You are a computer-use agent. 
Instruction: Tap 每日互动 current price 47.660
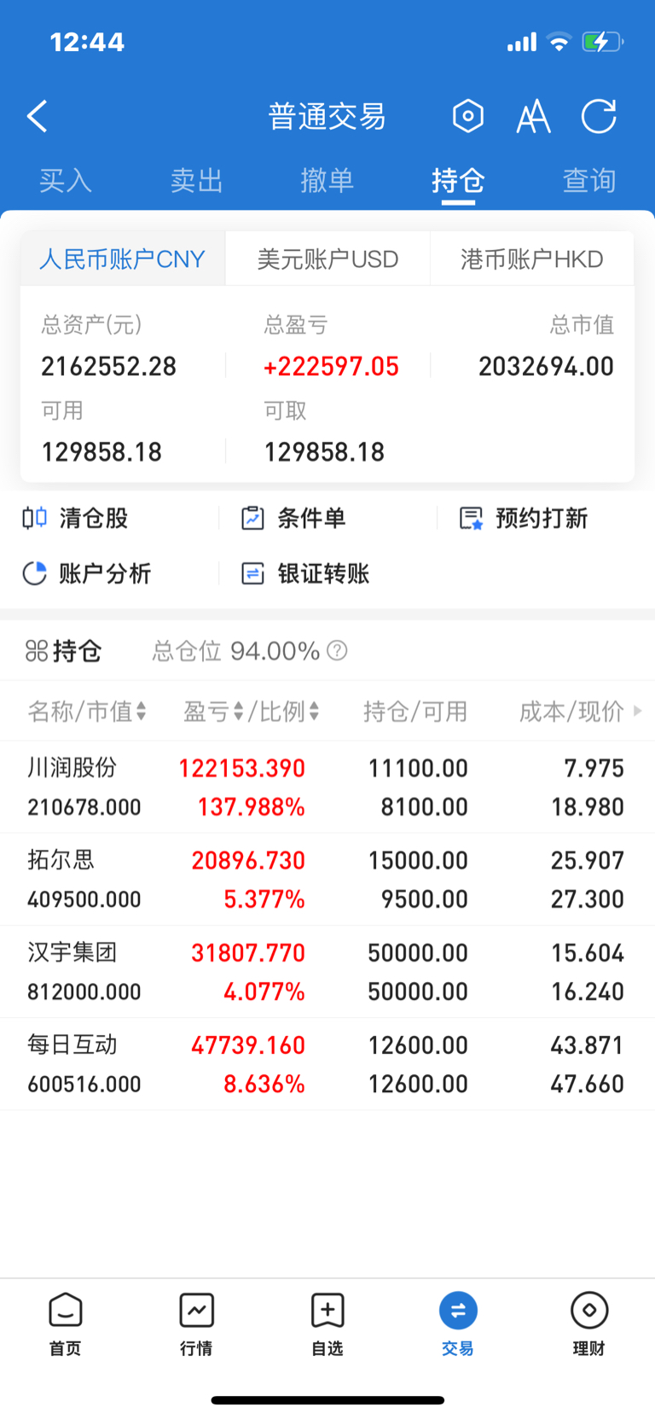(588, 1084)
